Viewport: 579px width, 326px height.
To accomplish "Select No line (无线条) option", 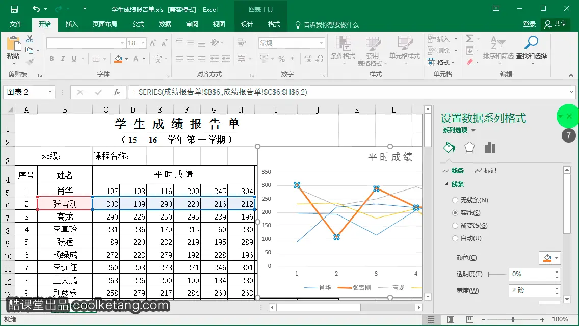I will (x=470, y=200).
